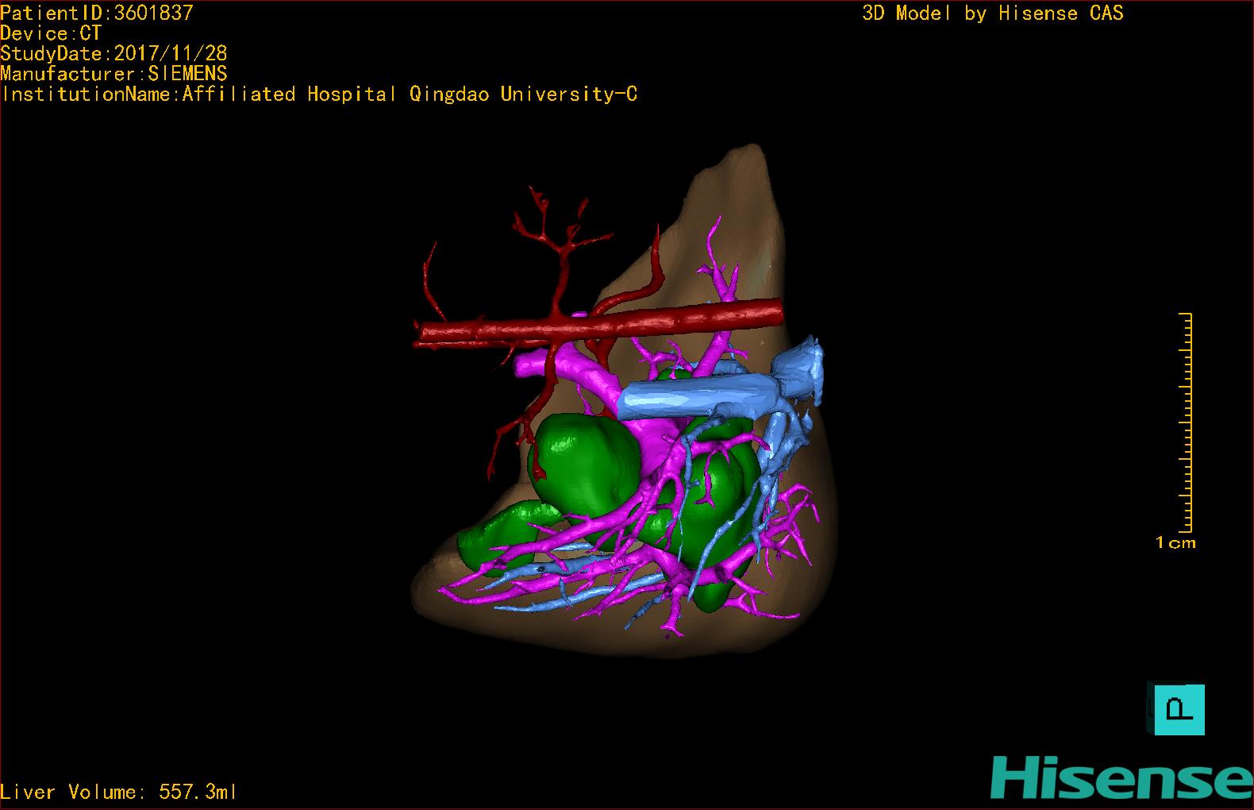Image resolution: width=1254 pixels, height=810 pixels.
Task: Click the Liver Volume: 557.3ml readout
Action: pyautogui.click(x=118, y=792)
